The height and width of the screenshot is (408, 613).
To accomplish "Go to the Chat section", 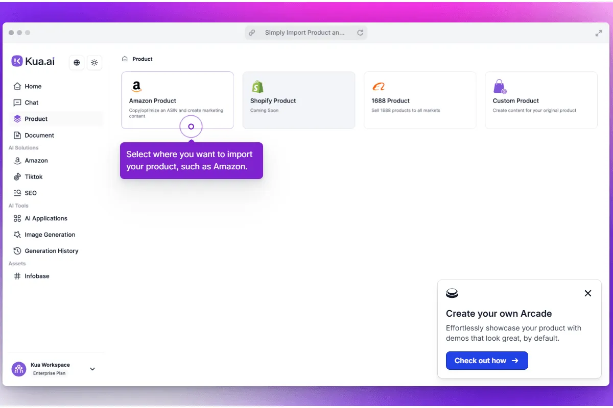I will coord(32,103).
